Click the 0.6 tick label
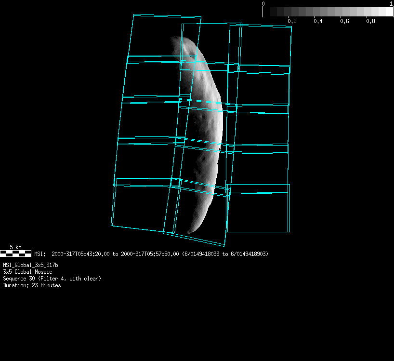The image size is (394, 361). pyautogui.click(x=344, y=22)
